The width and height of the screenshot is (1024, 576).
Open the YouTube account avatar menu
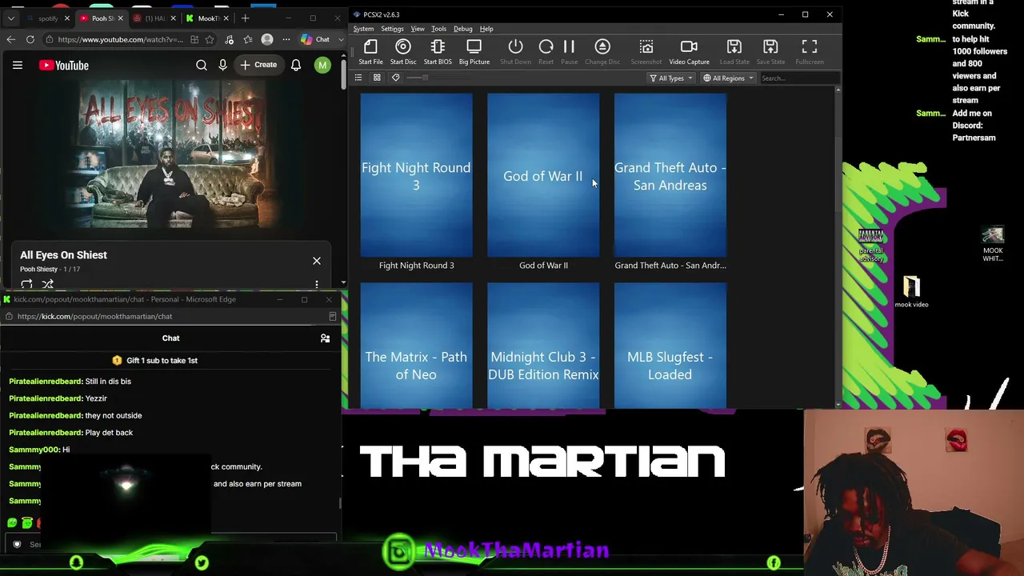322,66
